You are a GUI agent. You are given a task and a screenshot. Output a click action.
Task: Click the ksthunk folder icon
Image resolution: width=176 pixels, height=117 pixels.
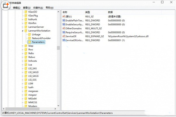(x=26, y=19)
